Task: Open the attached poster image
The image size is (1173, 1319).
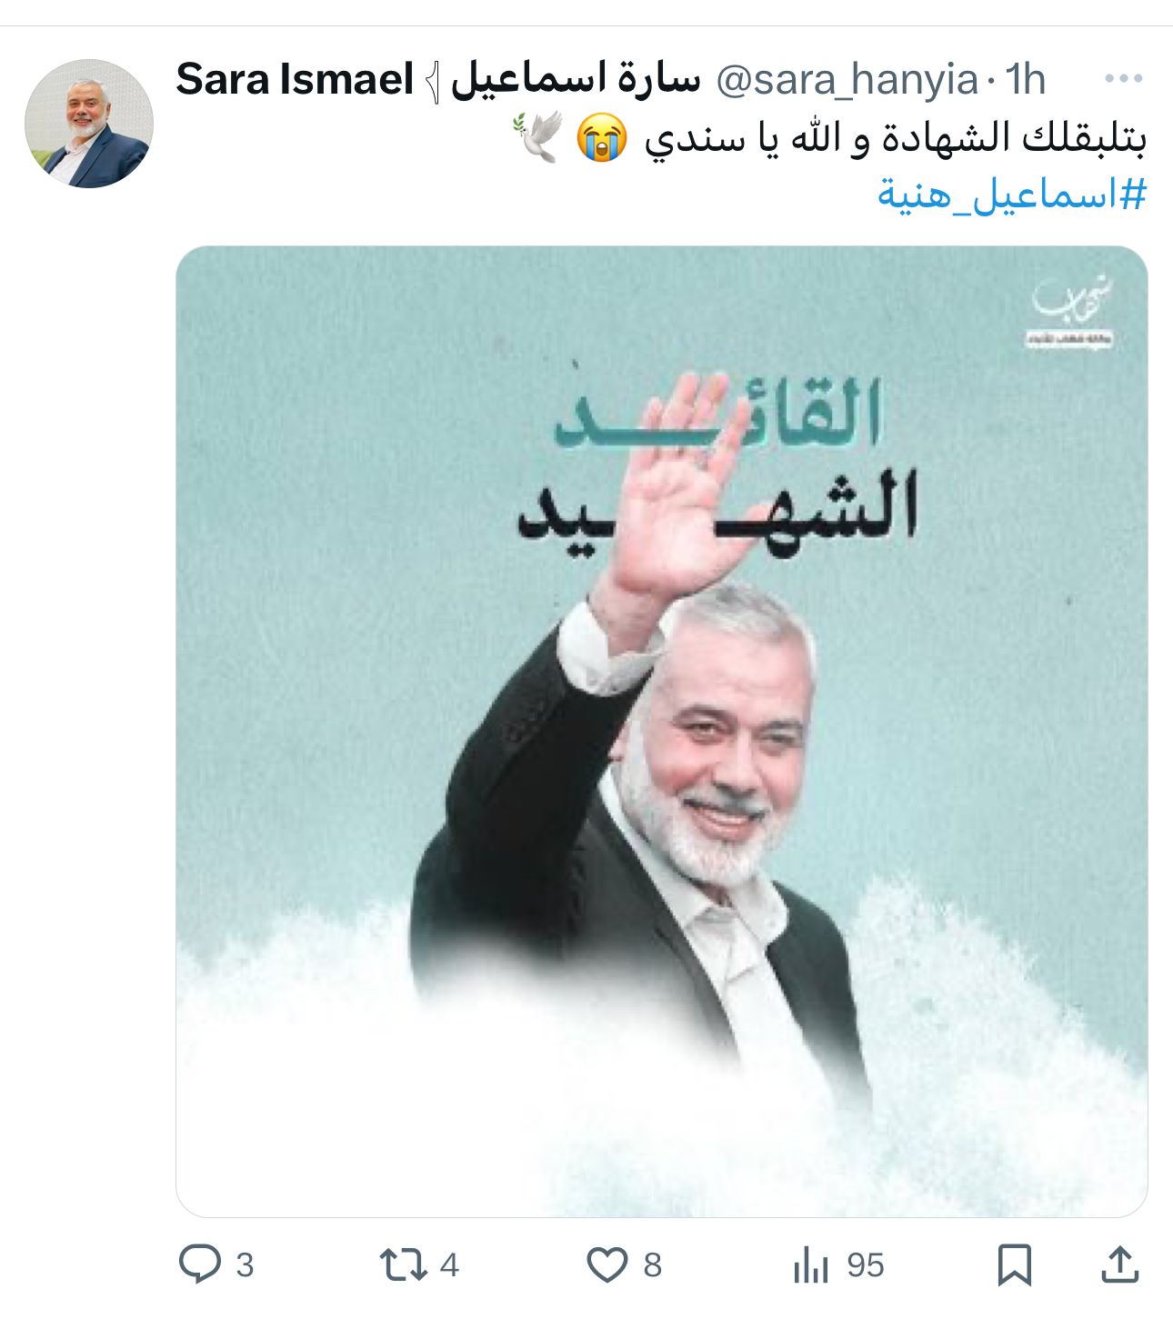Action: (x=662, y=732)
